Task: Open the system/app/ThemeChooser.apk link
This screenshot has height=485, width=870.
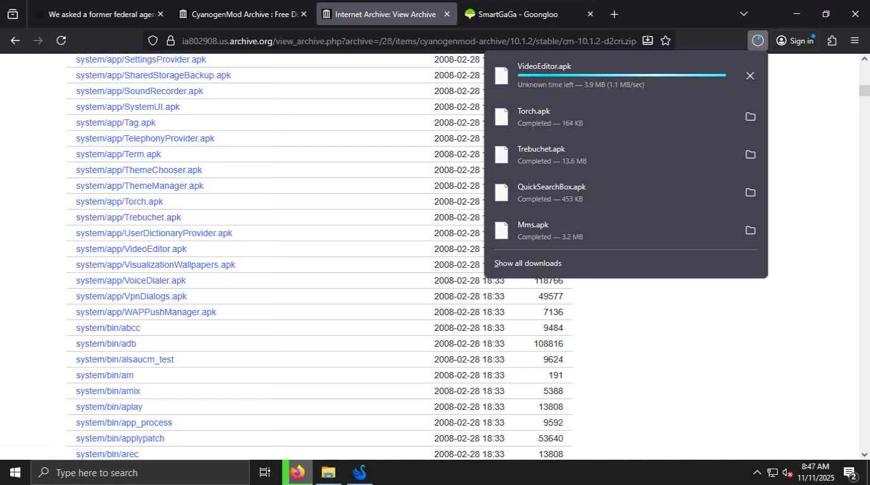Action: [139, 170]
